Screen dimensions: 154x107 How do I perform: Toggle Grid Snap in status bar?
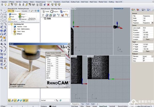point(74,106)
